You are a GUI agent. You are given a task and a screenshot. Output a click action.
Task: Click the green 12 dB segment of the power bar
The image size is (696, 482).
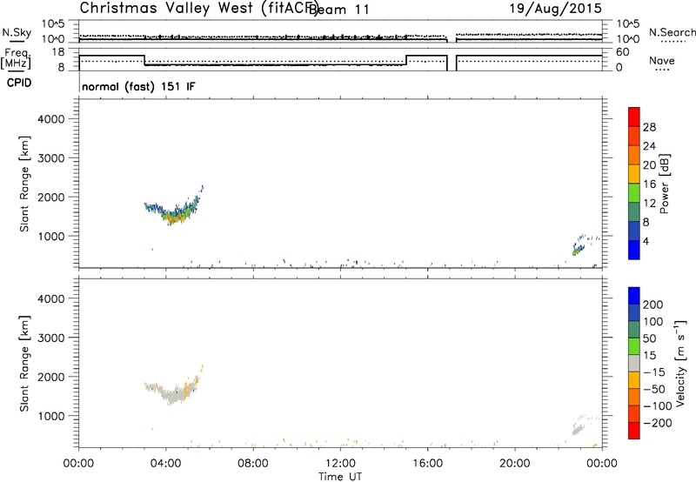click(634, 192)
